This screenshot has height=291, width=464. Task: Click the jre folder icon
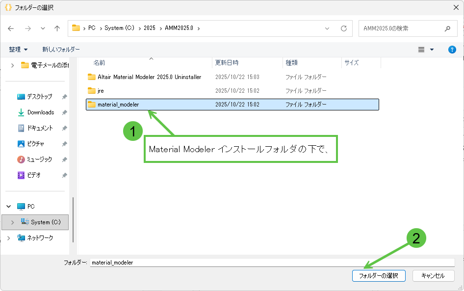point(92,91)
